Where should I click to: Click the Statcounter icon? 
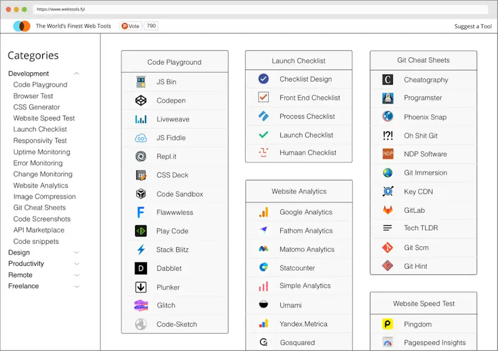tap(263, 267)
